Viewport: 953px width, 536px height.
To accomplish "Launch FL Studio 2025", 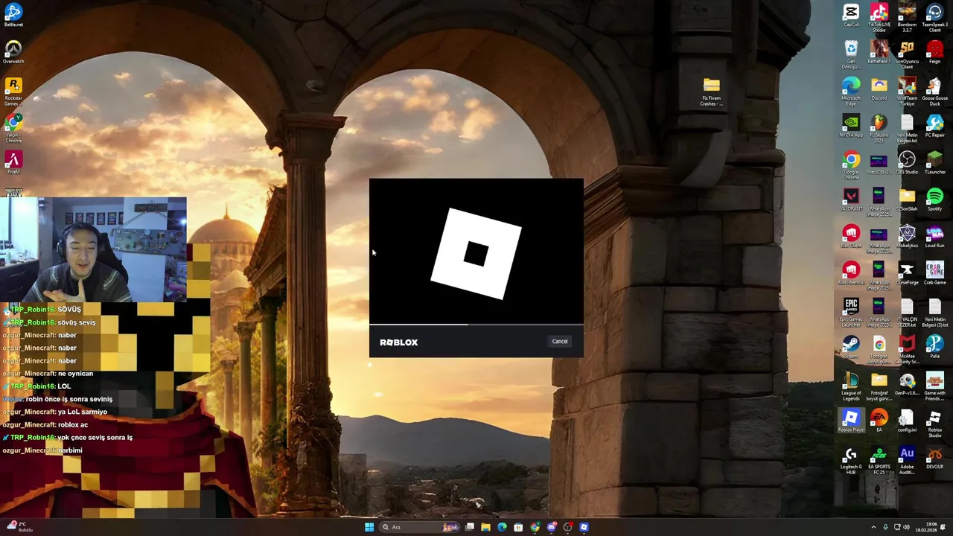I will pyautogui.click(x=879, y=128).
